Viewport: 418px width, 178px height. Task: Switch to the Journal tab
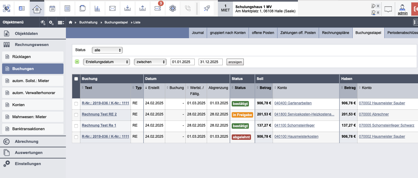[x=198, y=33]
